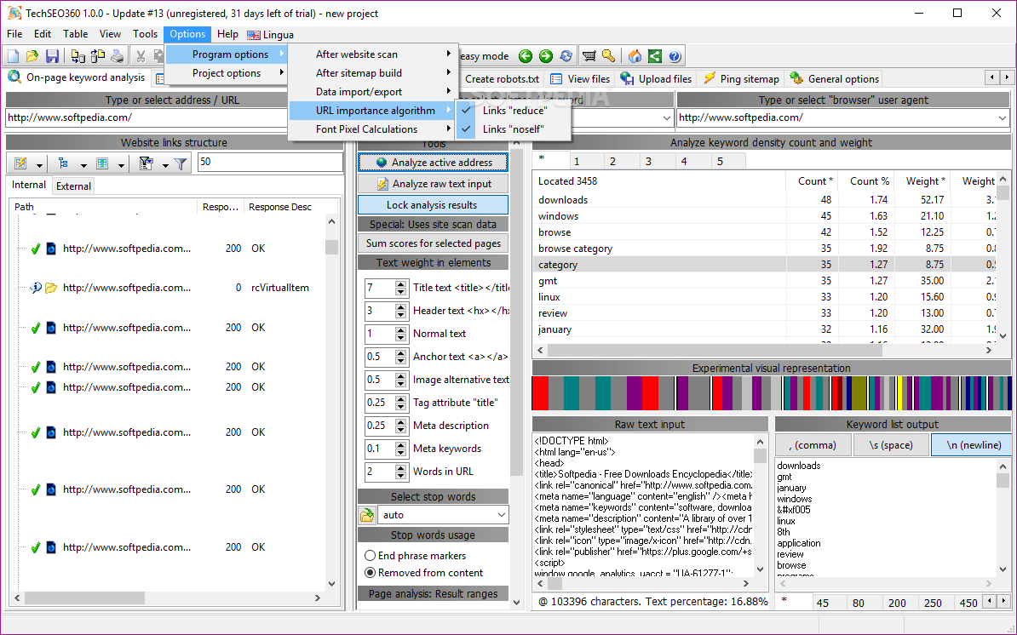
Task: Click the green share icon
Action: click(654, 56)
